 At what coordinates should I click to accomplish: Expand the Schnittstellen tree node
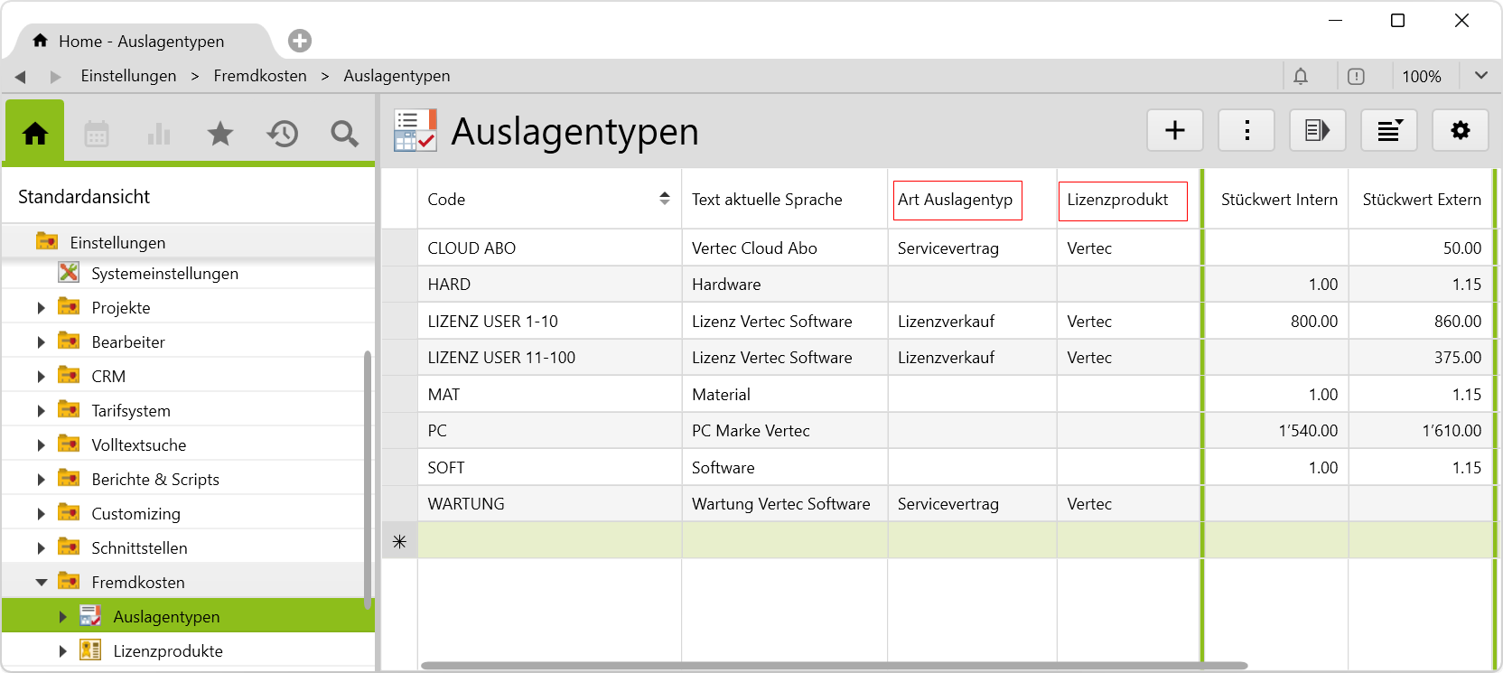pos(41,548)
